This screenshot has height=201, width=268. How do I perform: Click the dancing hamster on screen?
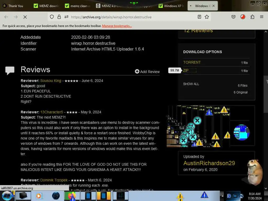point(254,172)
